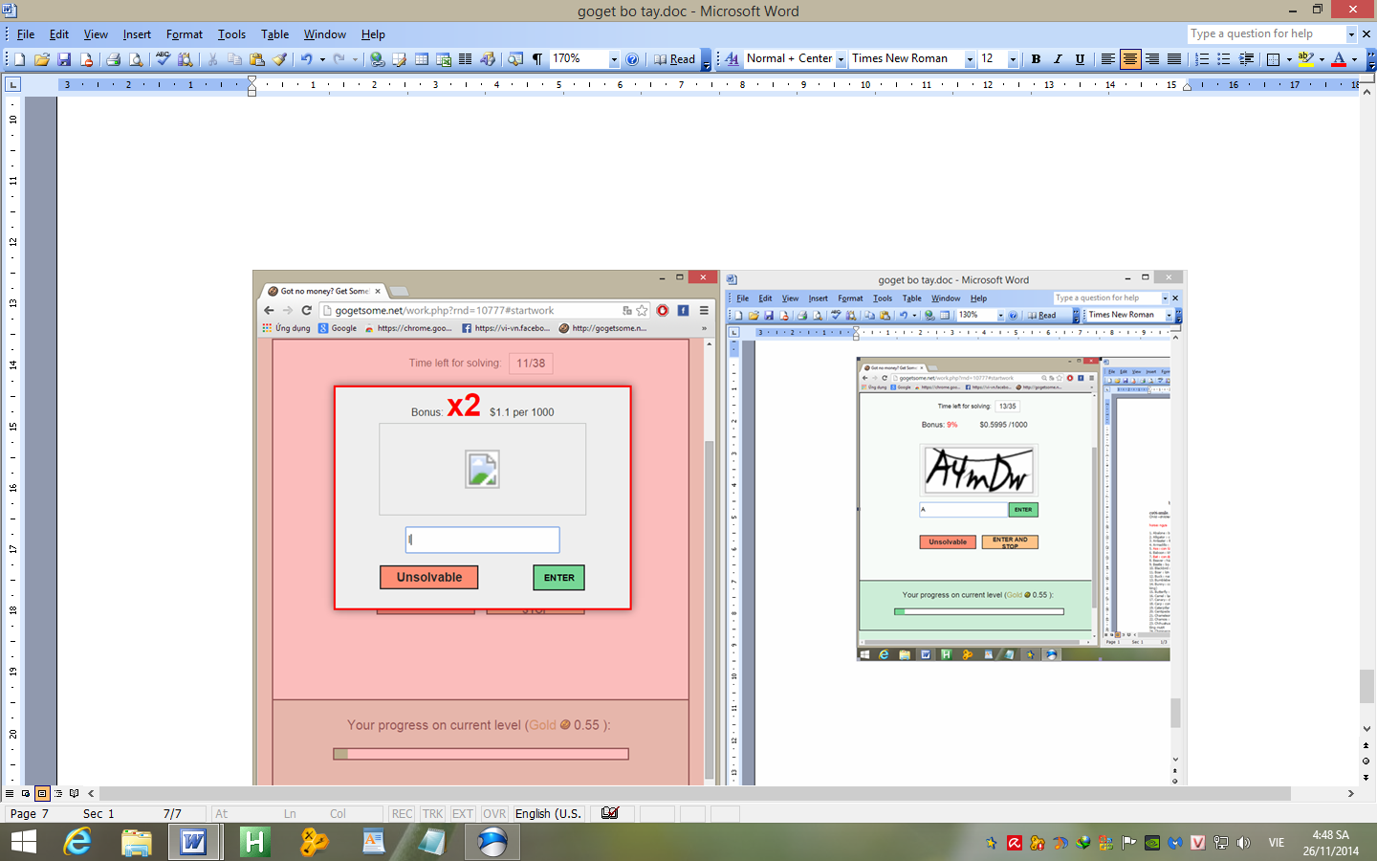Image resolution: width=1377 pixels, height=861 pixels.
Task: Expand the Zoom percentage dropdown
Action: pos(614,59)
